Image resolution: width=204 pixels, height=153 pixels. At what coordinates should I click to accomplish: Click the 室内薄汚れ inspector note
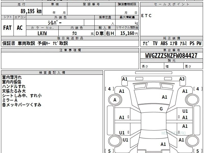coord(12,77)
